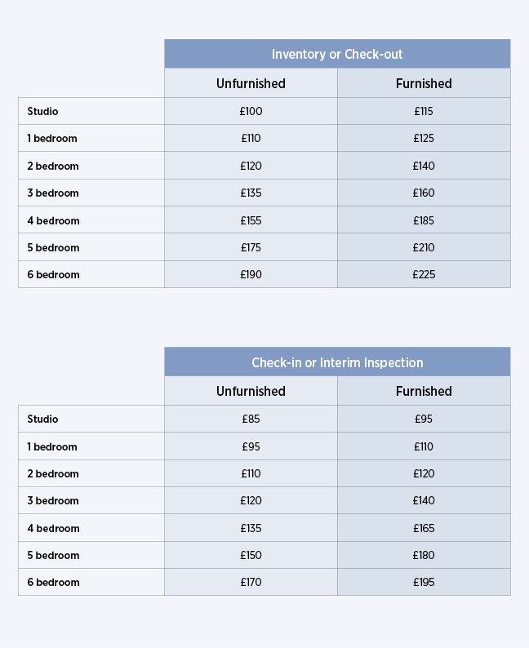Select the £155 unfurnished 4 bedroom price
The height and width of the screenshot is (648, 529).
coord(251,220)
